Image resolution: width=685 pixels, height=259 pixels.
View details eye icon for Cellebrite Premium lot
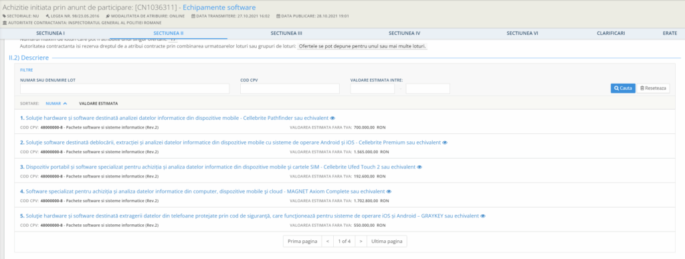pyautogui.click(x=445, y=143)
